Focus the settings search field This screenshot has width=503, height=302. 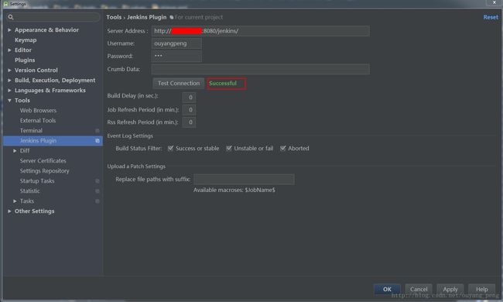pos(53,17)
